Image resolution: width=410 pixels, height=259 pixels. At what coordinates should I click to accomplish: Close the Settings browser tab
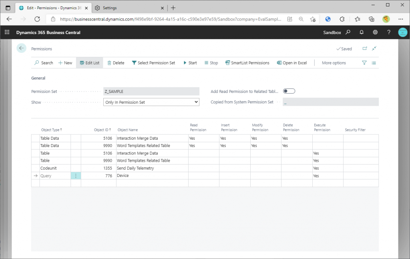pos(162,8)
